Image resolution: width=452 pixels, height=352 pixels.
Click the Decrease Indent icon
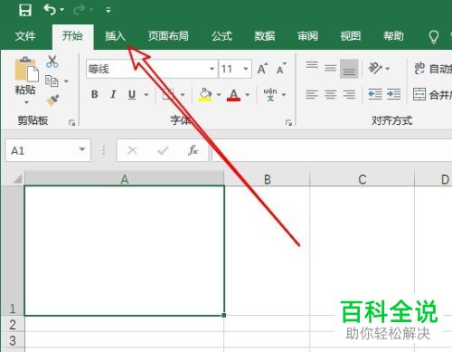tap(375, 94)
